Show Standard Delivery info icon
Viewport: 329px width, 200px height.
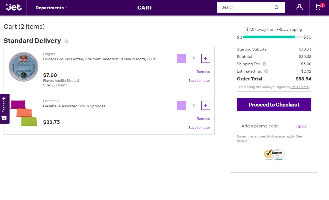click(67, 41)
